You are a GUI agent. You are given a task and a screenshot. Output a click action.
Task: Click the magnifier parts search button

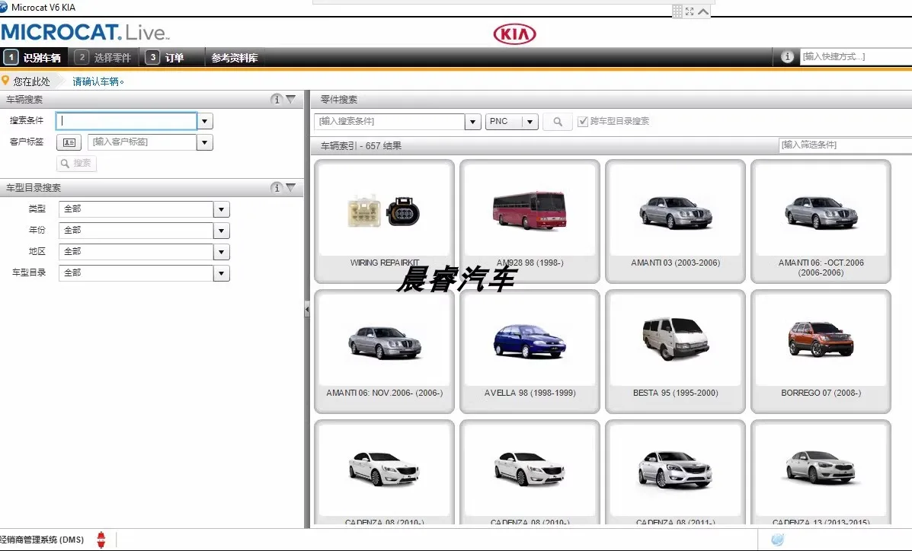(x=557, y=122)
